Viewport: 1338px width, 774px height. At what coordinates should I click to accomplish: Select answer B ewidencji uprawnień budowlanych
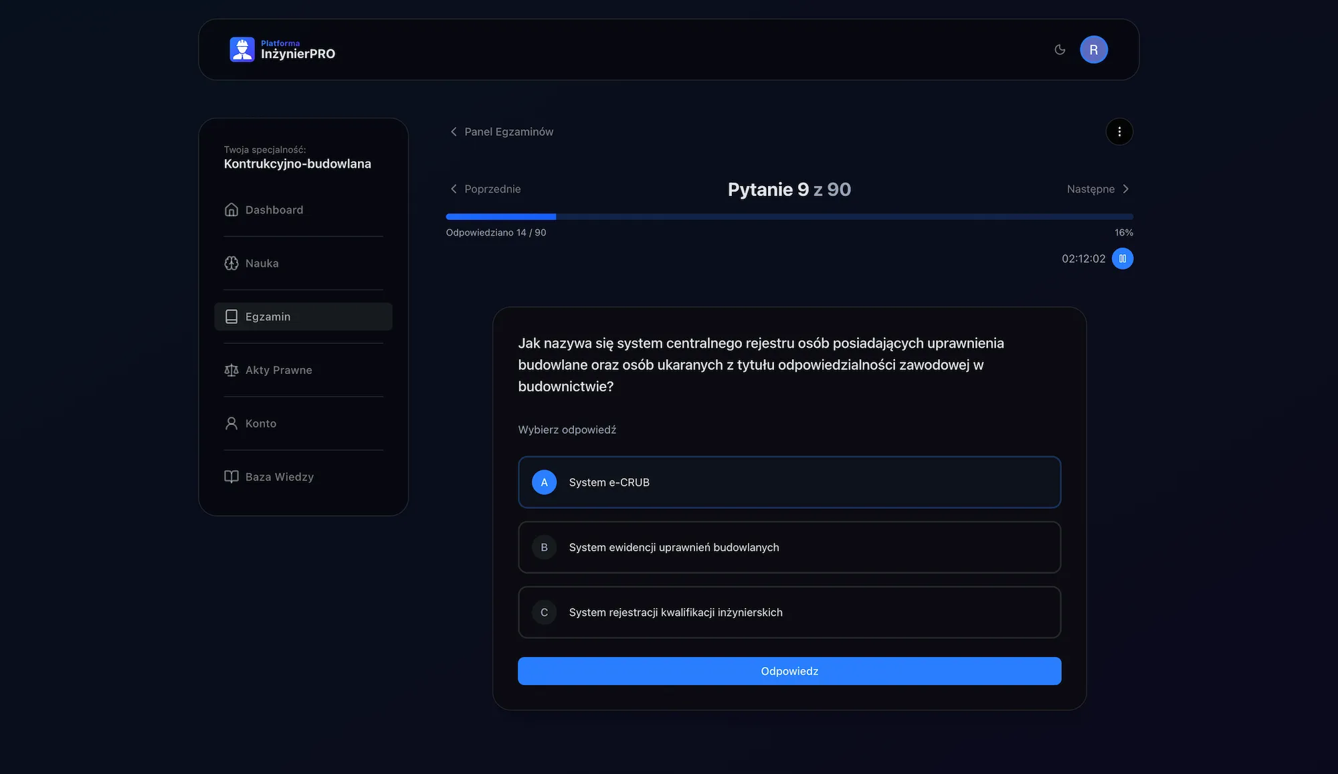point(789,547)
